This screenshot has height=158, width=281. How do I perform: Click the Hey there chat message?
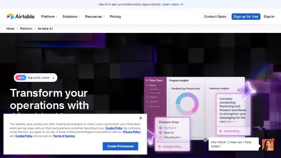(x=234, y=144)
